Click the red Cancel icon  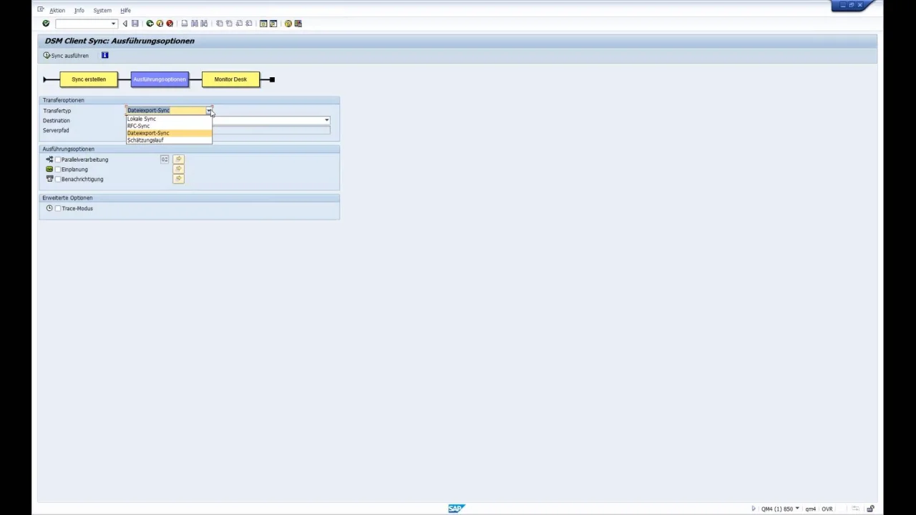[170, 24]
